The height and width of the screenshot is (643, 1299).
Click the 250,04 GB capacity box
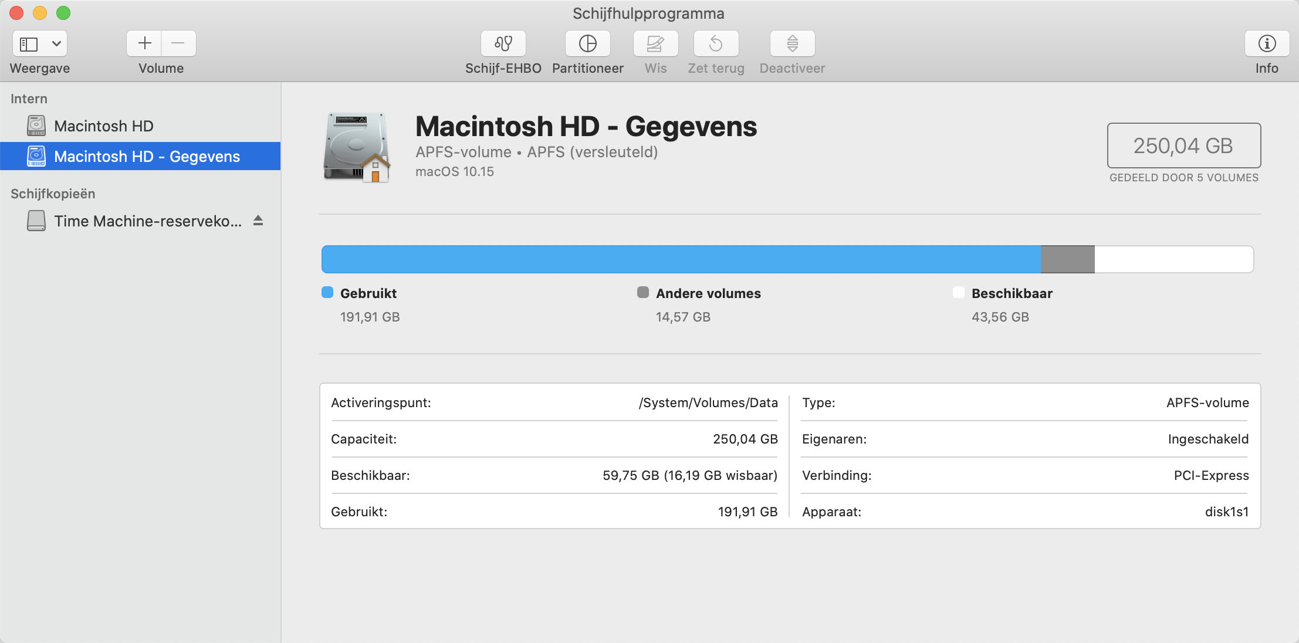pos(1183,145)
